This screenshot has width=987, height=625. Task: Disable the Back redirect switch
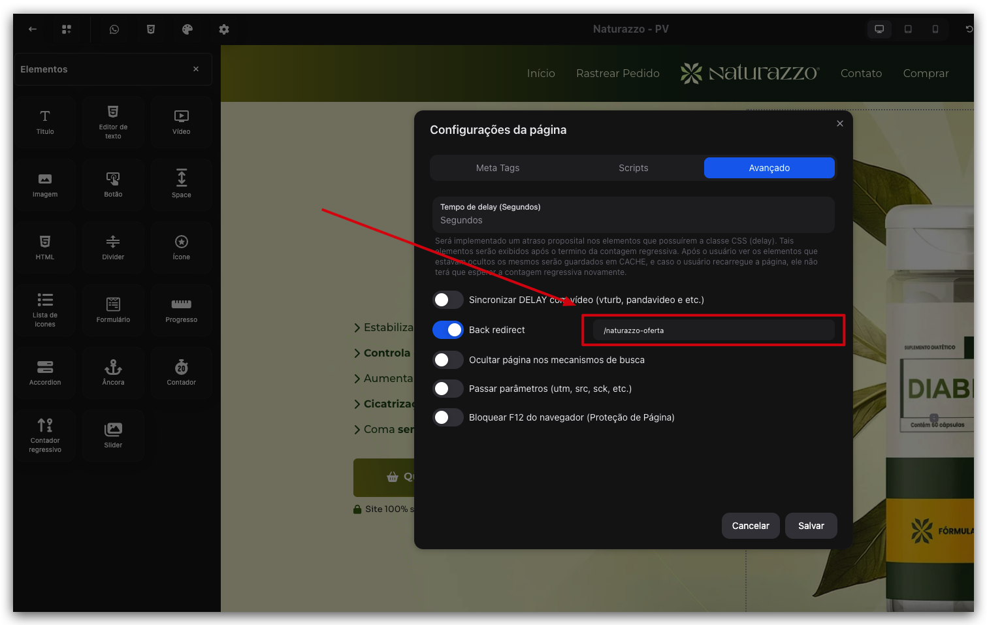(x=448, y=330)
